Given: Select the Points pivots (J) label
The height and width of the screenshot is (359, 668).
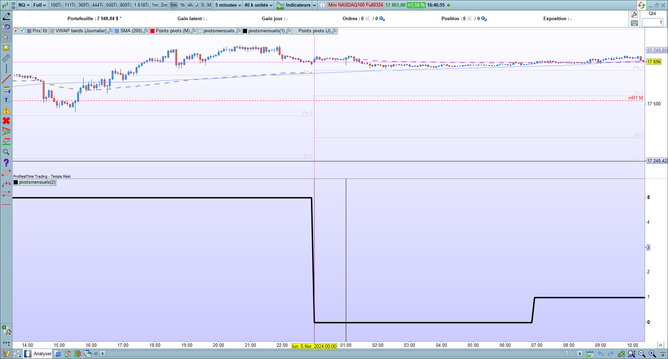Looking at the screenshot, I should click(x=315, y=31).
